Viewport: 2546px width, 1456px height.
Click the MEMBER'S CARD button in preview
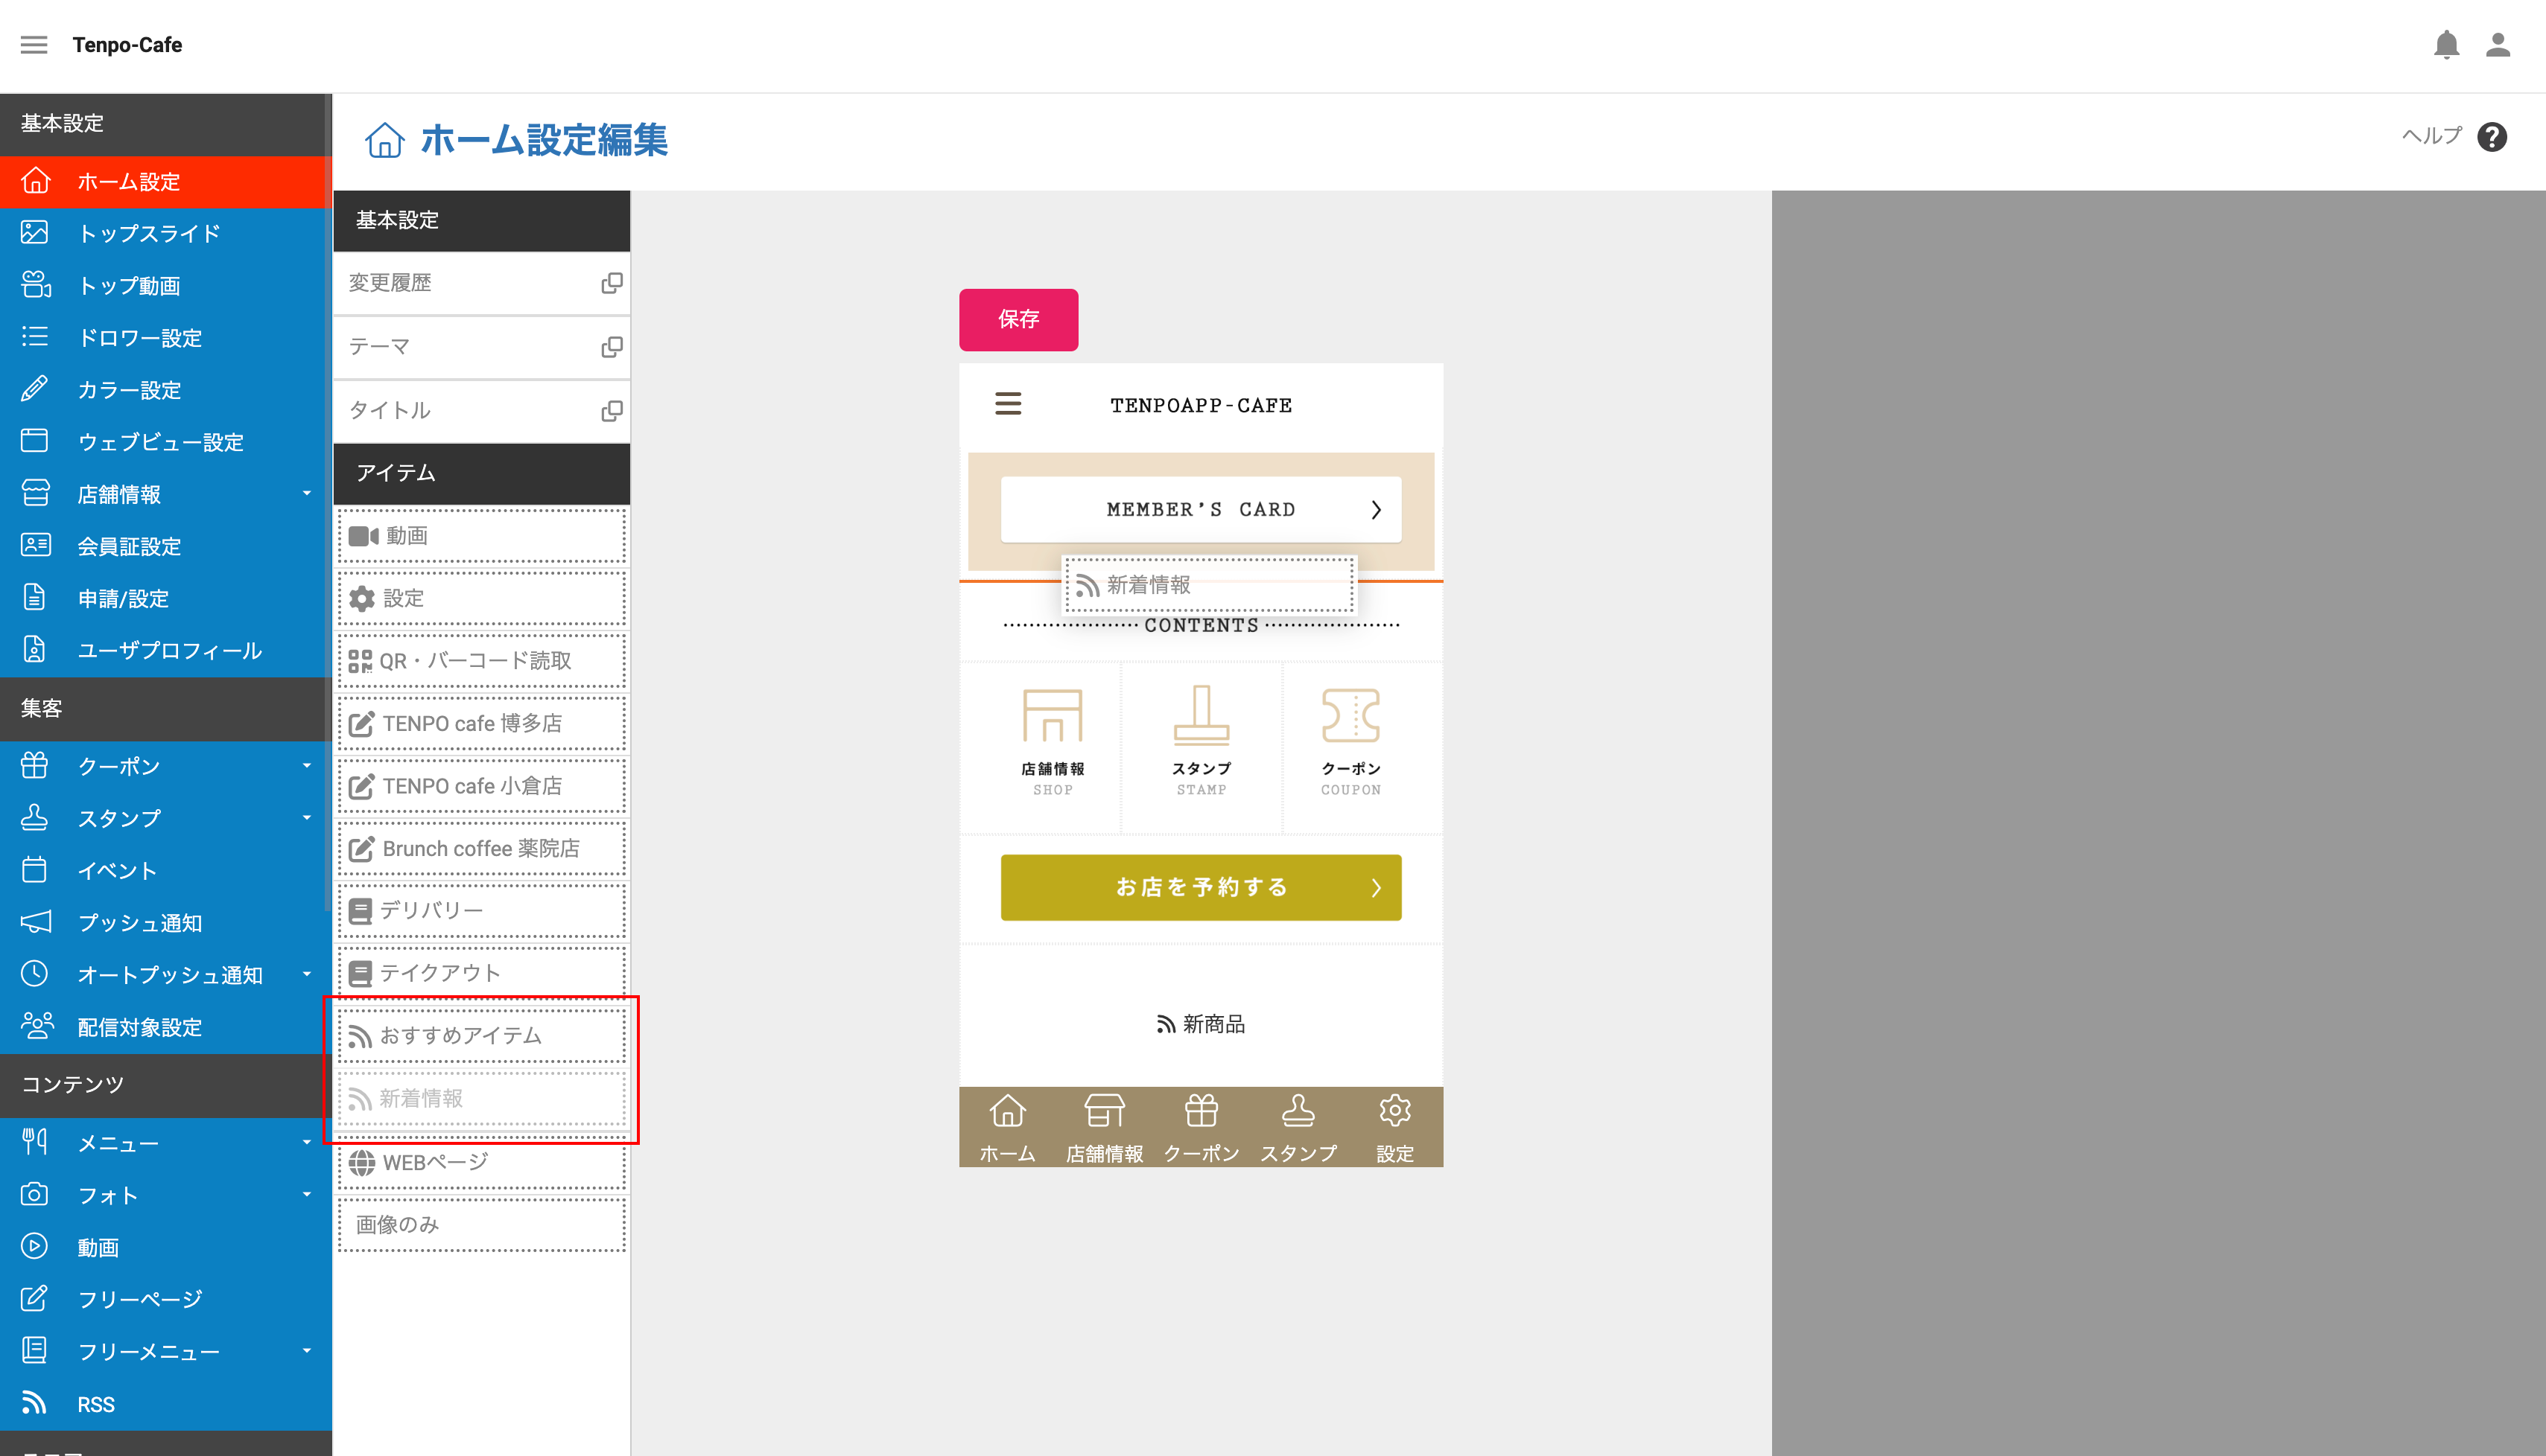pyautogui.click(x=1201, y=510)
